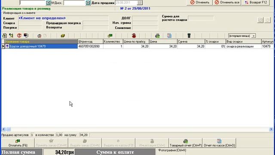This screenshot has height=155, width=275.
Task: Click the green cash payment toolbar icon
Action: pos(110,36)
